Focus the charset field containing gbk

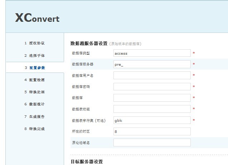coord(152,120)
